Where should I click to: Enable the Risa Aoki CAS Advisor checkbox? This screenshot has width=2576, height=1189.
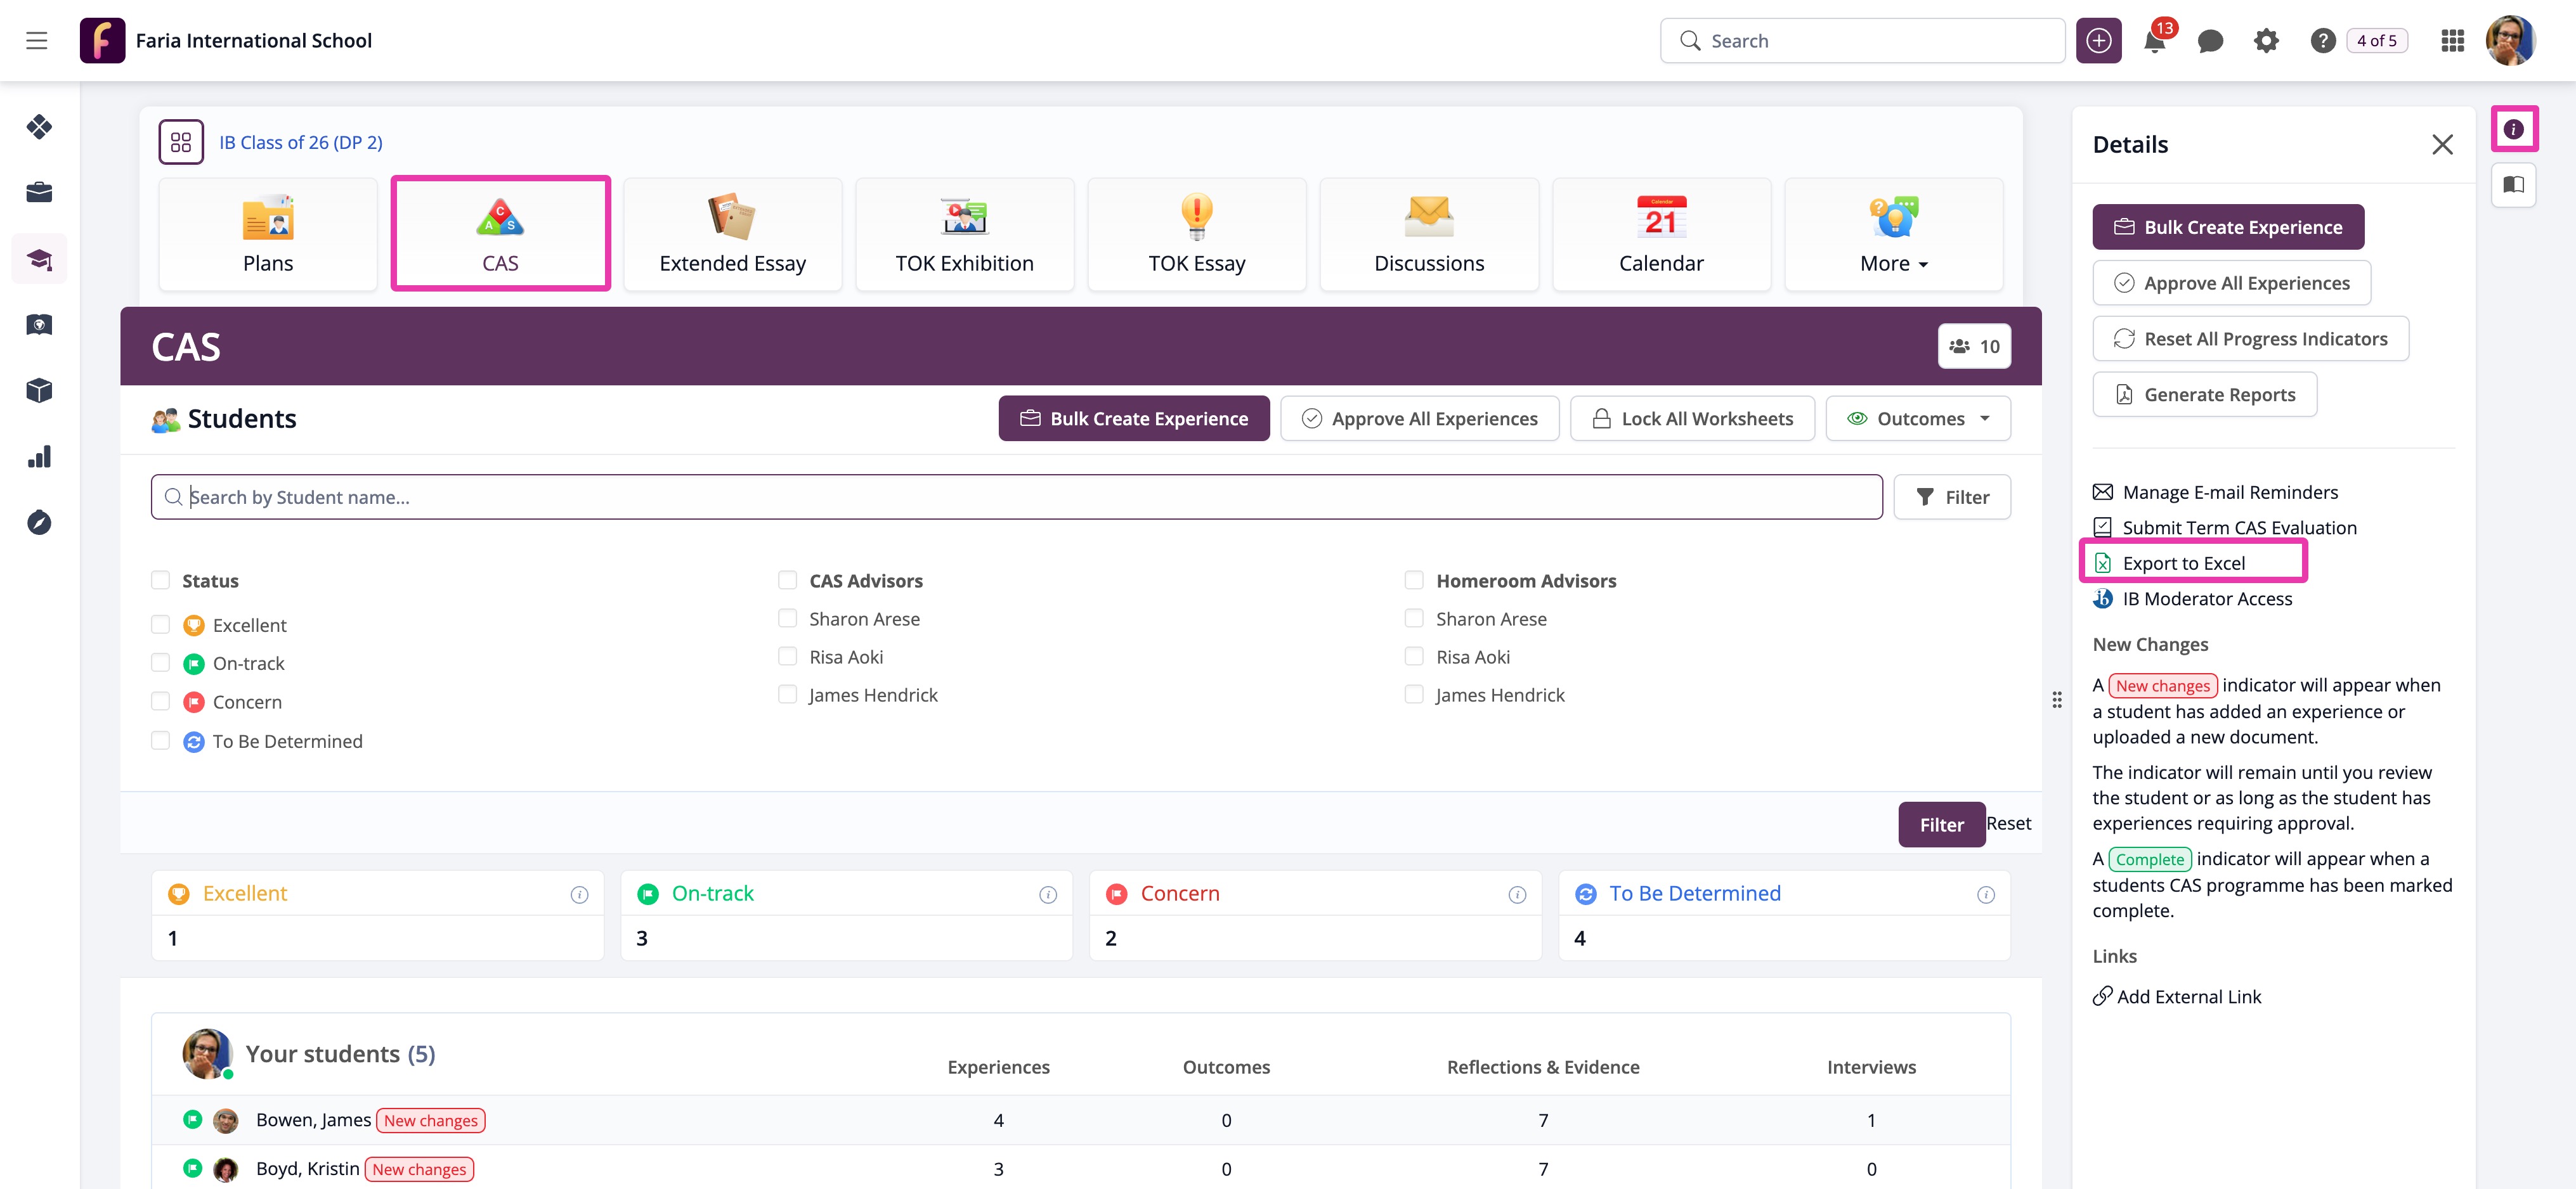pos(787,657)
